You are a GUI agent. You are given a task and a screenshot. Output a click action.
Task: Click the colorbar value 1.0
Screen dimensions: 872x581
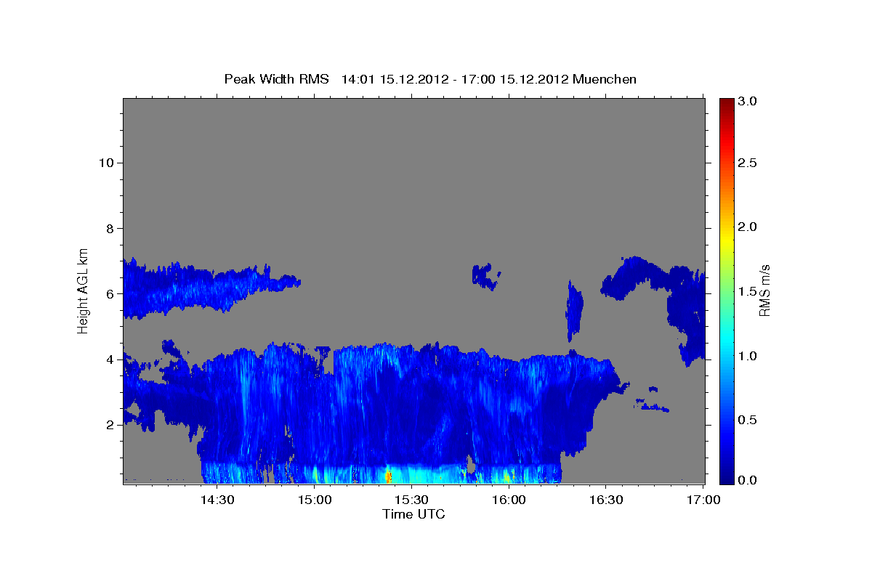pyautogui.click(x=748, y=356)
